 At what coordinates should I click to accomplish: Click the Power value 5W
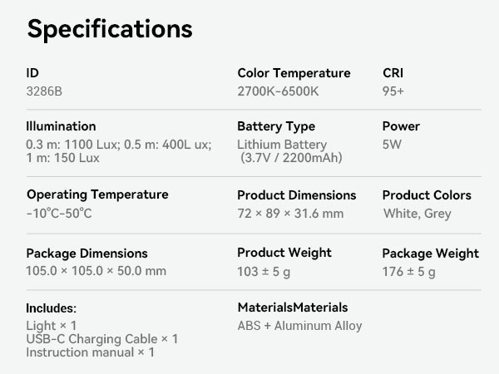tap(393, 145)
